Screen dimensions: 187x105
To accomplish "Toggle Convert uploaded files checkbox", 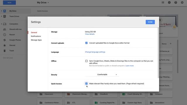I will pos(86,43).
